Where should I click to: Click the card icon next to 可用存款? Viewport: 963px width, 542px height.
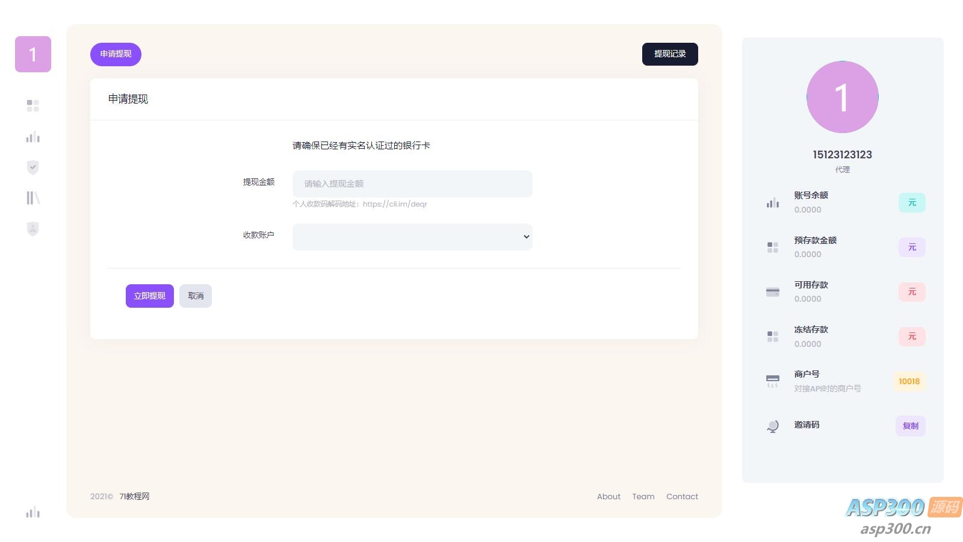[773, 292]
